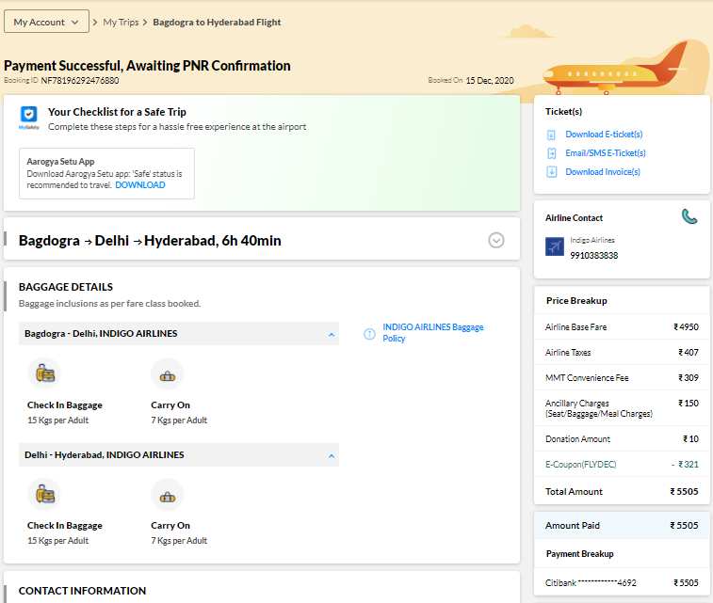Click Ancillary Charges amount ₹ 150
Image resolution: width=713 pixels, height=603 pixels.
click(x=688, y=404)
